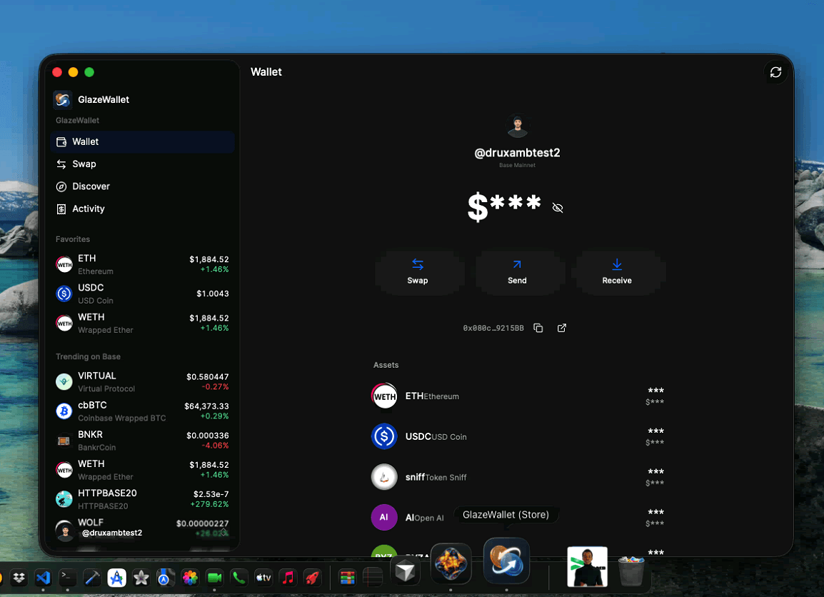Open Terminal from the Dock
This screenshot has height=597, width=824.
click(x=67, y=578)
